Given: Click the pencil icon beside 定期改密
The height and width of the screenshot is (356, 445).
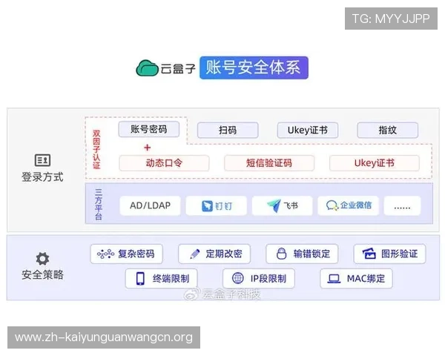Looking at the screenshot, I should click(x=194, y=254).
